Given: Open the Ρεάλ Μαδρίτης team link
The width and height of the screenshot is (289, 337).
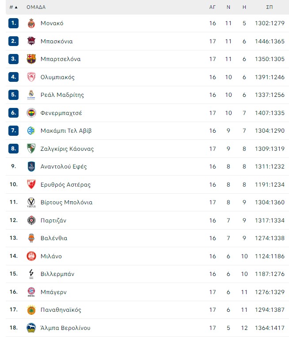Looking at the screenshot, I should (62, 95).
